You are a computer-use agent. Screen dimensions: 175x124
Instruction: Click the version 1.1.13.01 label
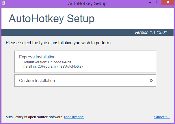point(150,32)
